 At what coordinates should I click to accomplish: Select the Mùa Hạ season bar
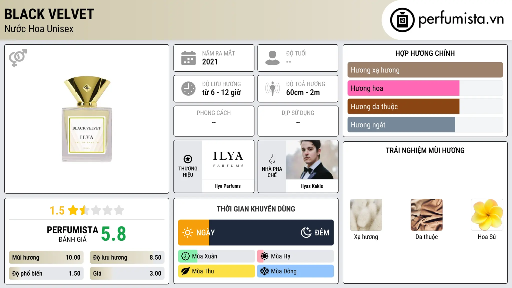(x=295, y=256)
